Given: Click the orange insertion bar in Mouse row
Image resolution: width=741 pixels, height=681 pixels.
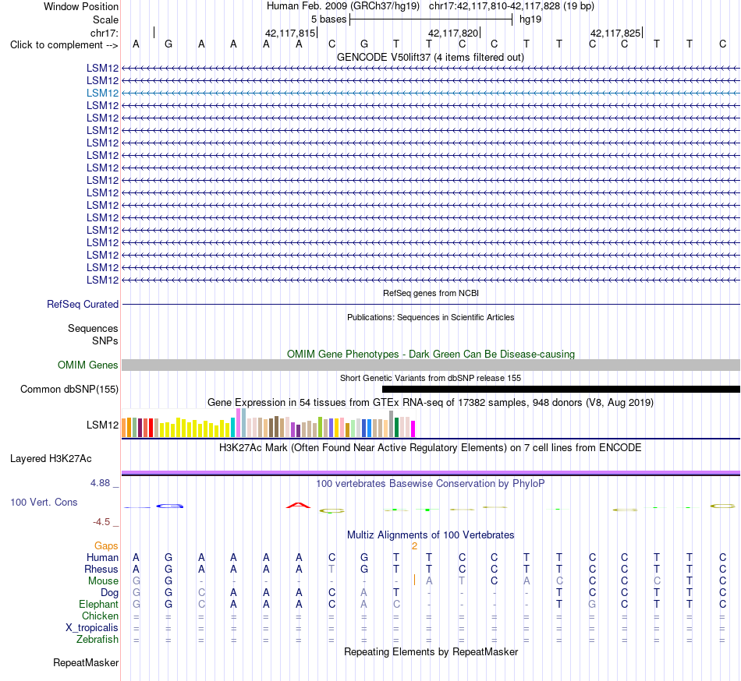Looking at the screenshot, I should 414,580.
